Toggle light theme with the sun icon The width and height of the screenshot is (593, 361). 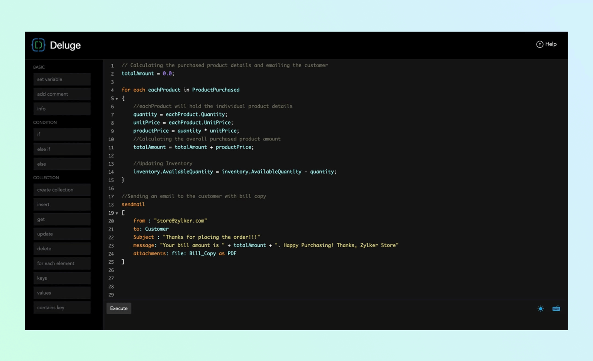[540, 309]
